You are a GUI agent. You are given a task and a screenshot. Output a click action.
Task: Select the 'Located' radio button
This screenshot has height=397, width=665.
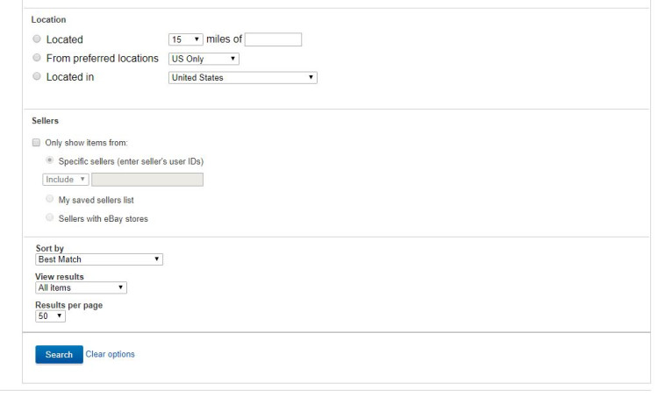point(36,39)
